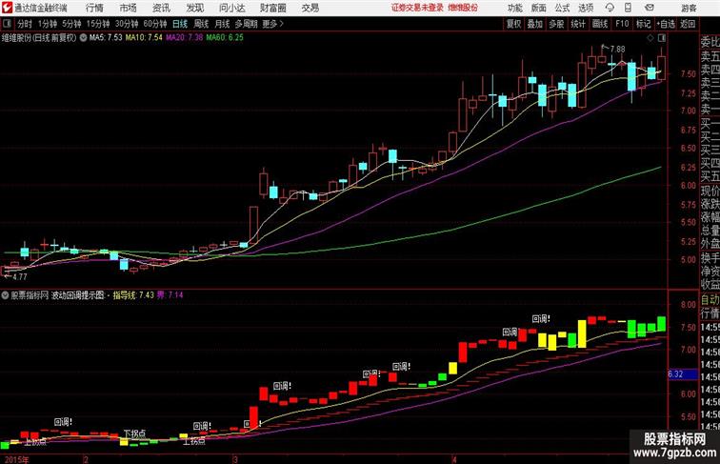
Task: Open the 交易 menu
Action: point(310,8)
